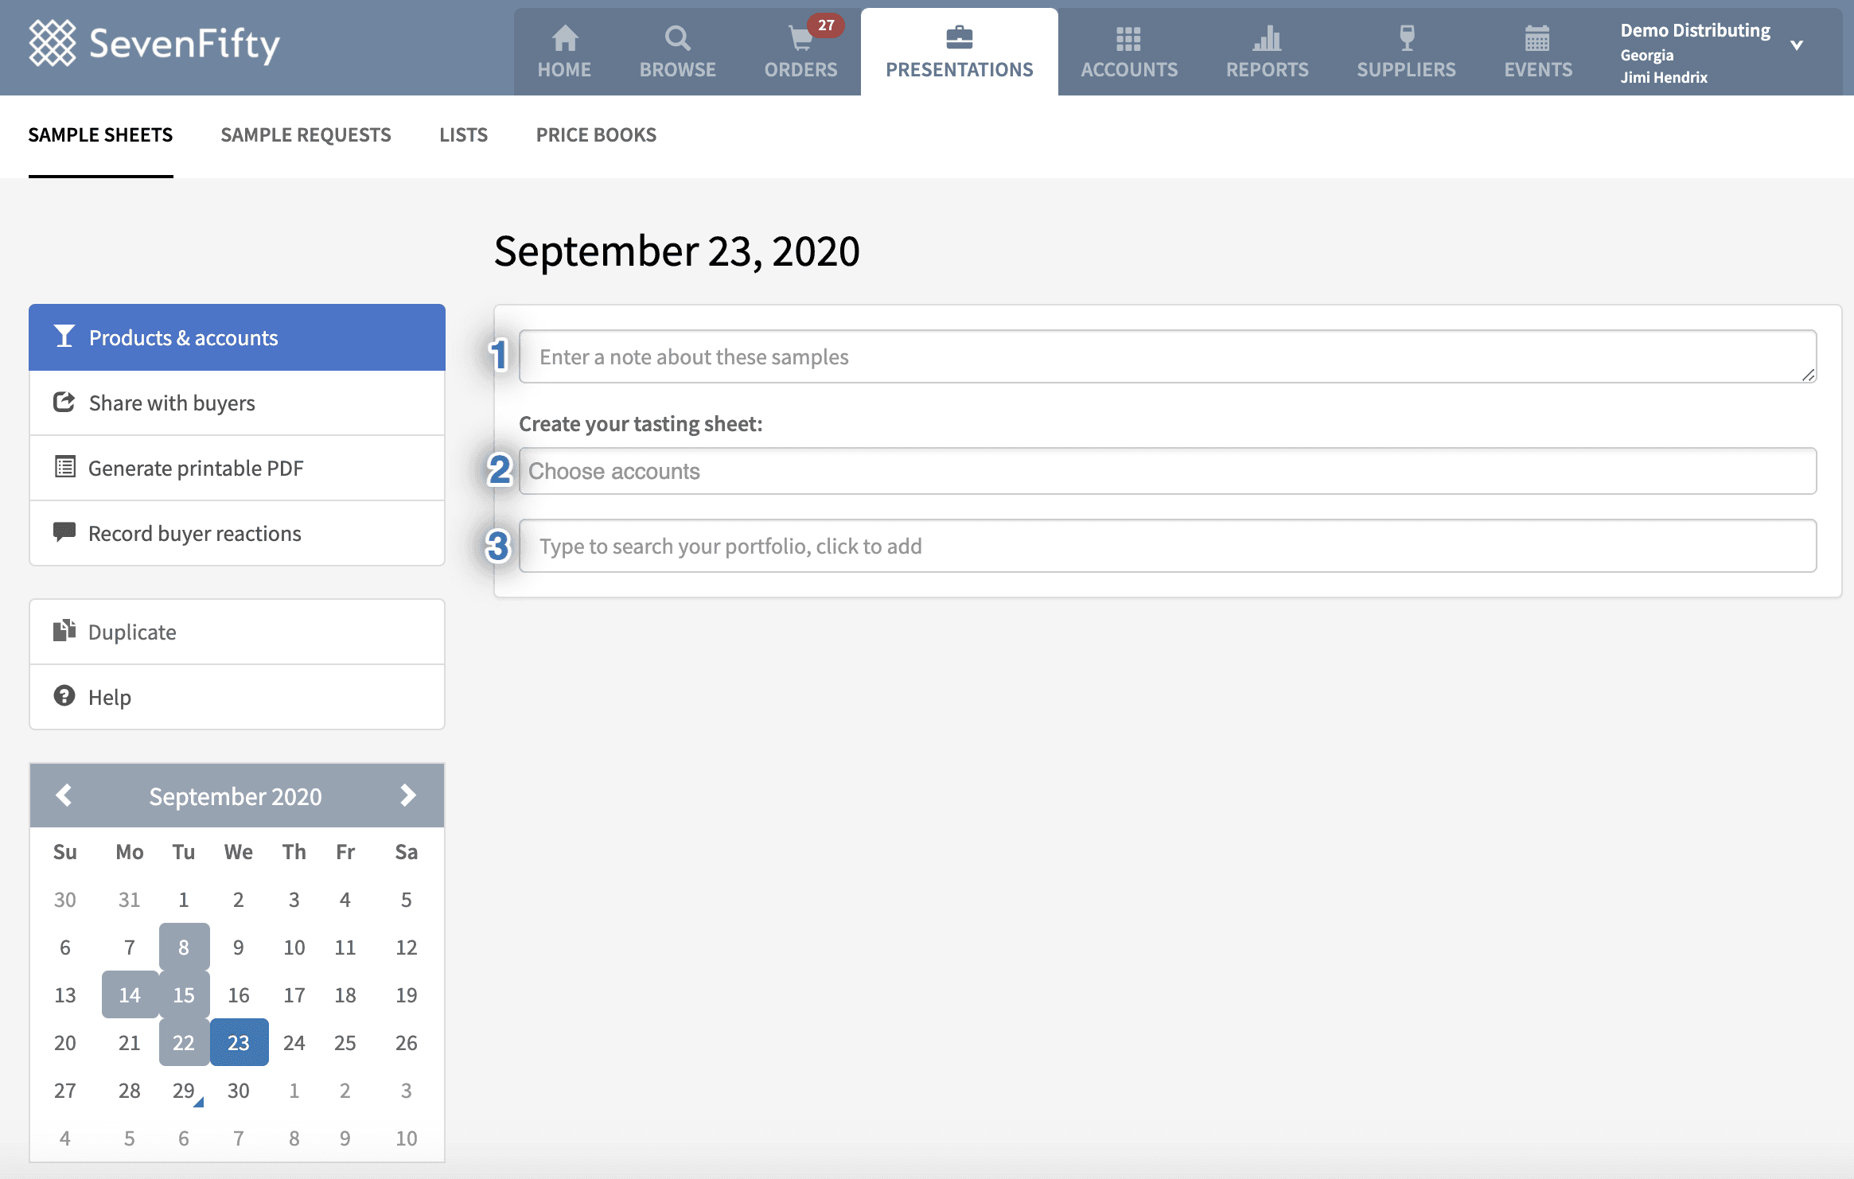Click the SevenFifty logo
The height and width of the screenshot is (1179, 1854).
pos(154,44)
